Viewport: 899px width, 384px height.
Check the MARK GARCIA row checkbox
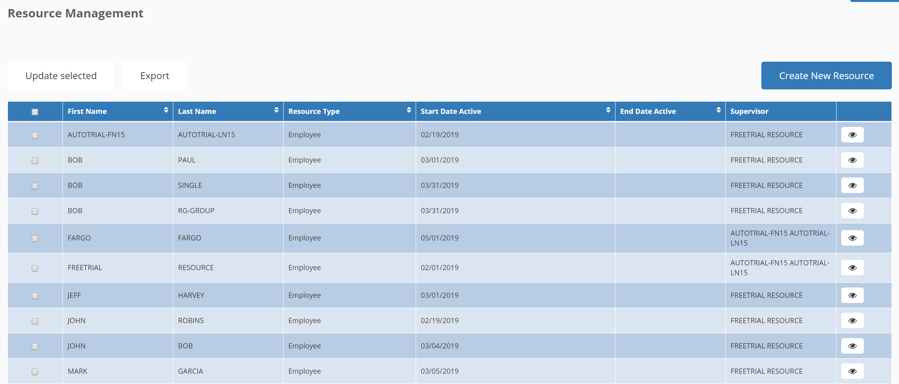point(35,372)
